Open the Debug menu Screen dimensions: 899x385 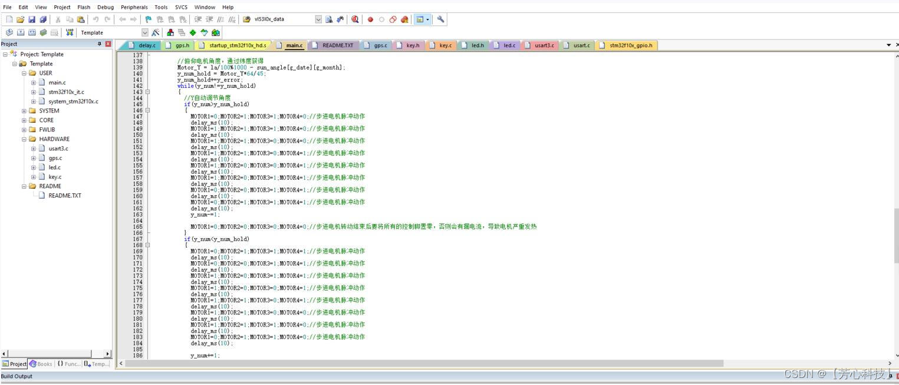coord(106,7)
